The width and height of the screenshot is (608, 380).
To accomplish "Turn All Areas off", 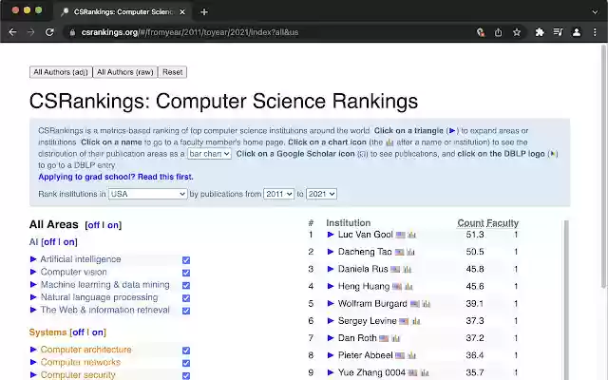I will (93, 225).
